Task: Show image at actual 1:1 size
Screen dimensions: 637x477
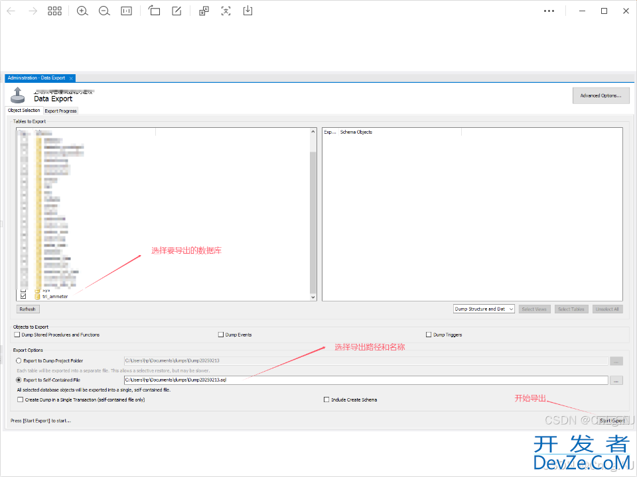Action: pyautogui.click(x=126, y=11)
